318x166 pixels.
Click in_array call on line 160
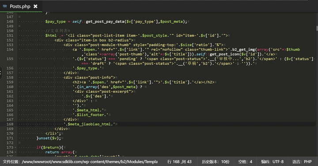[88, 87]
